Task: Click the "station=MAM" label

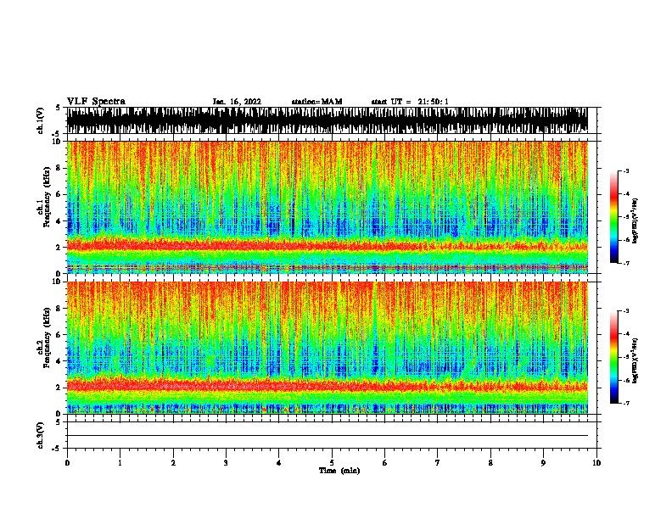Action: (x=316, y=102)
